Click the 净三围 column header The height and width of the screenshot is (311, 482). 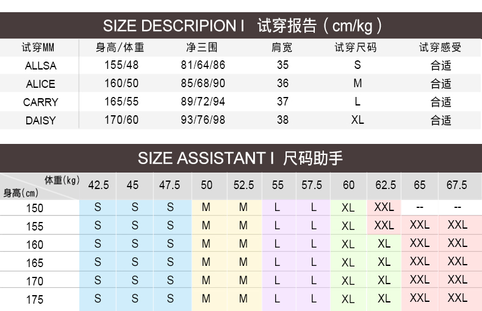202,48
